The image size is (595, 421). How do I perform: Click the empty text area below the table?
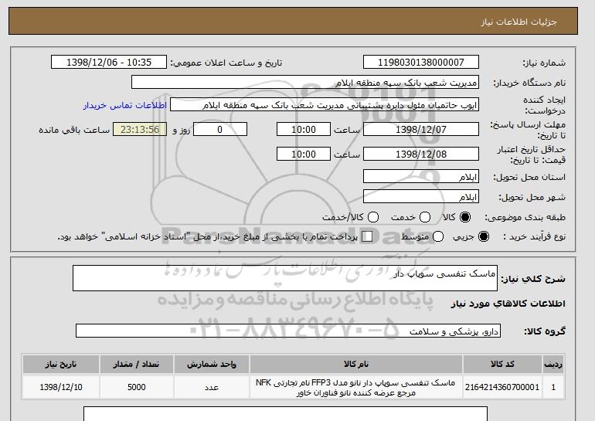pyautogui.click(x=285, y=414)
